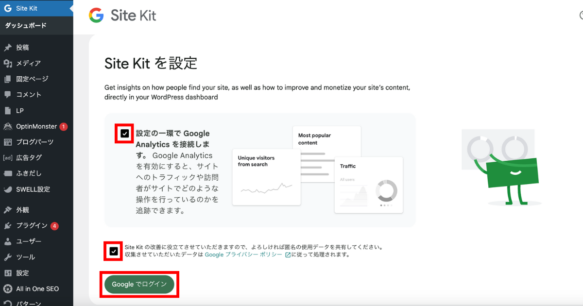Open the OptinMonster menu
The width and height of the screenshot is (583, 306).
click(x=36, y=126)
